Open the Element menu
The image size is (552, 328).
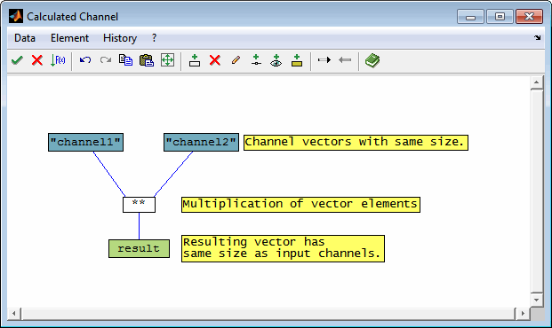click(69, 38)
